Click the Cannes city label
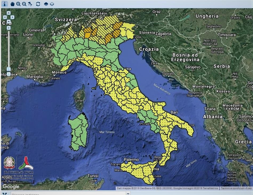 click(55, 78)
